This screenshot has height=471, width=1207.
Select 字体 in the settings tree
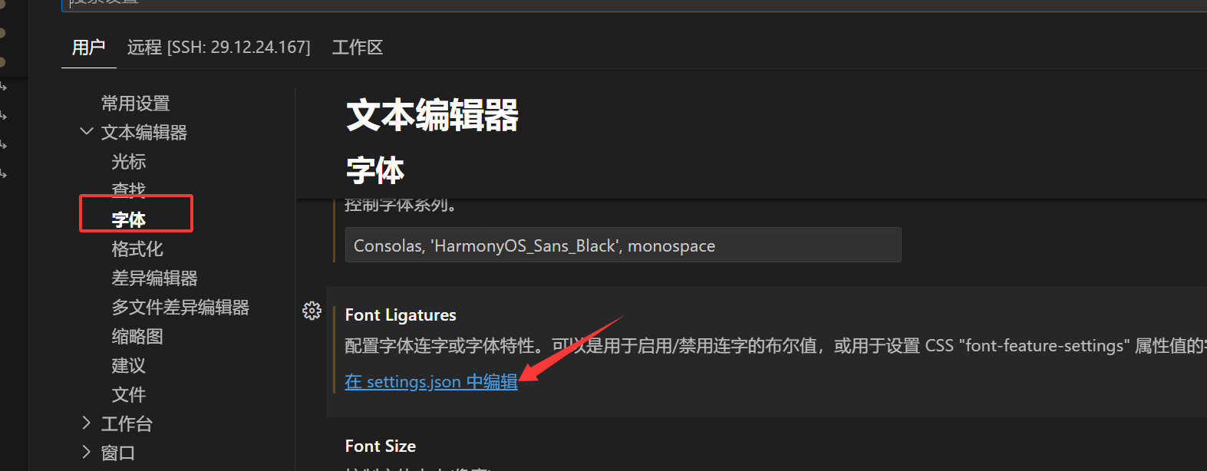click(x=128, y=219)
